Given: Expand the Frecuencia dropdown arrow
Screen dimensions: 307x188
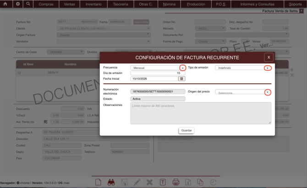Looking at the screenshot, I should tap(183, 68).
